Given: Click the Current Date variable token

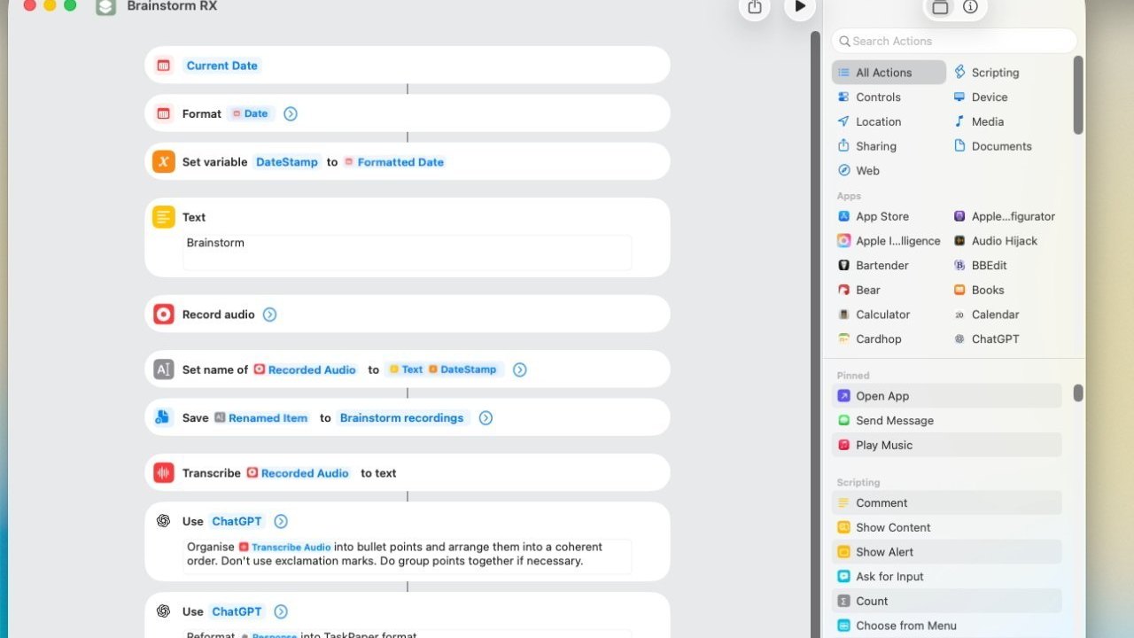Looking at the screenshot, I should (221, 66).
